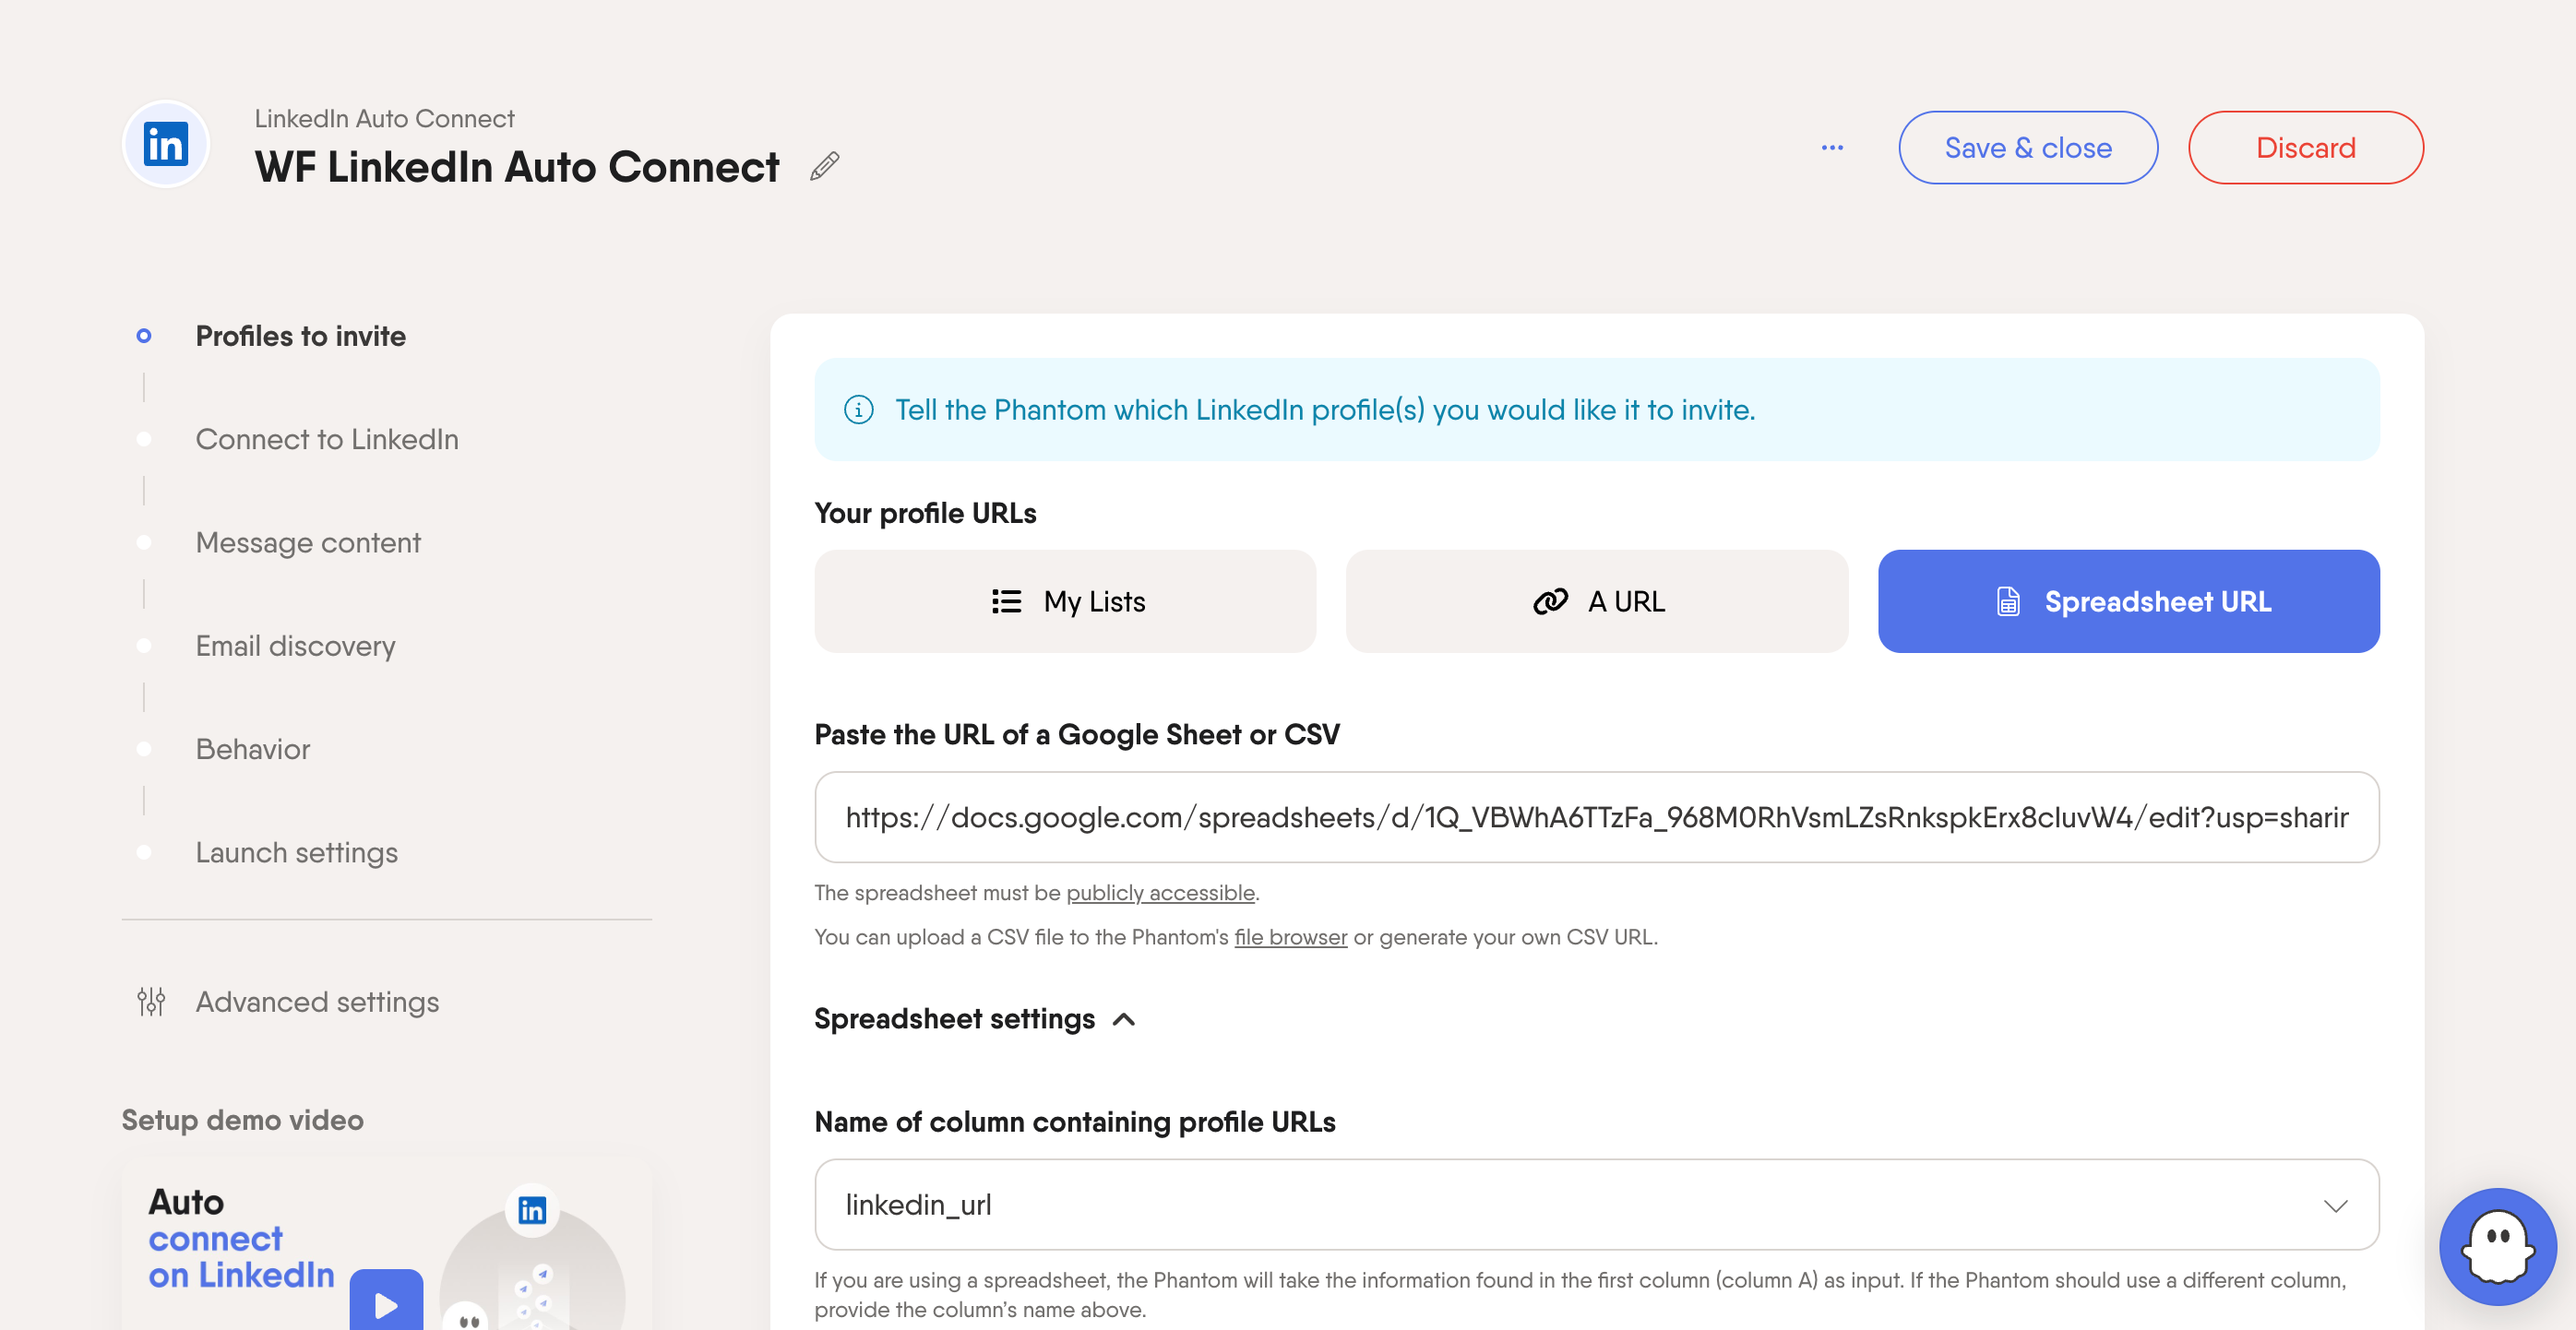The height and width of the screenshot is (1330, 2576).
Task: Jump to the Behavior step
Action: click(253, 749)
